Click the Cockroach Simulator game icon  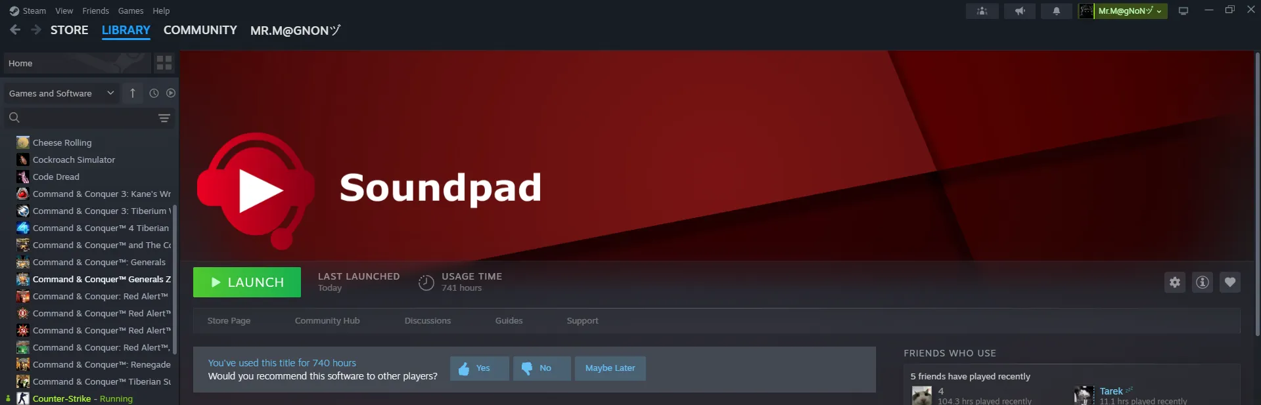[x=23, y=160]
